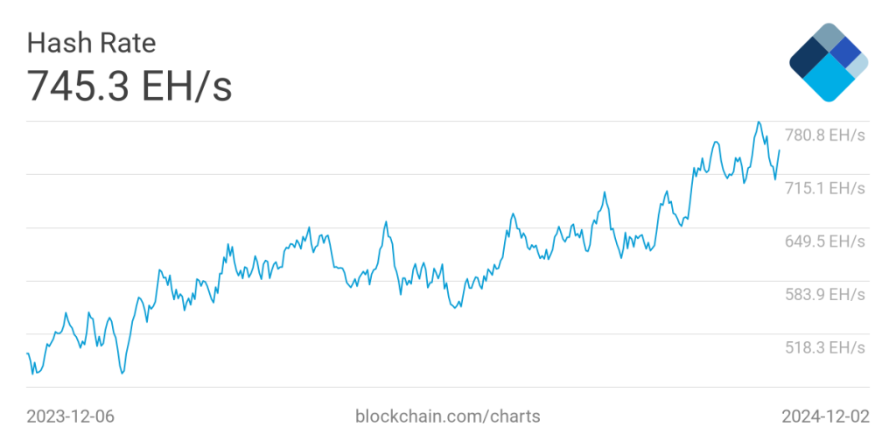Click the rightmost end of the hash rate line

point(780,150)
